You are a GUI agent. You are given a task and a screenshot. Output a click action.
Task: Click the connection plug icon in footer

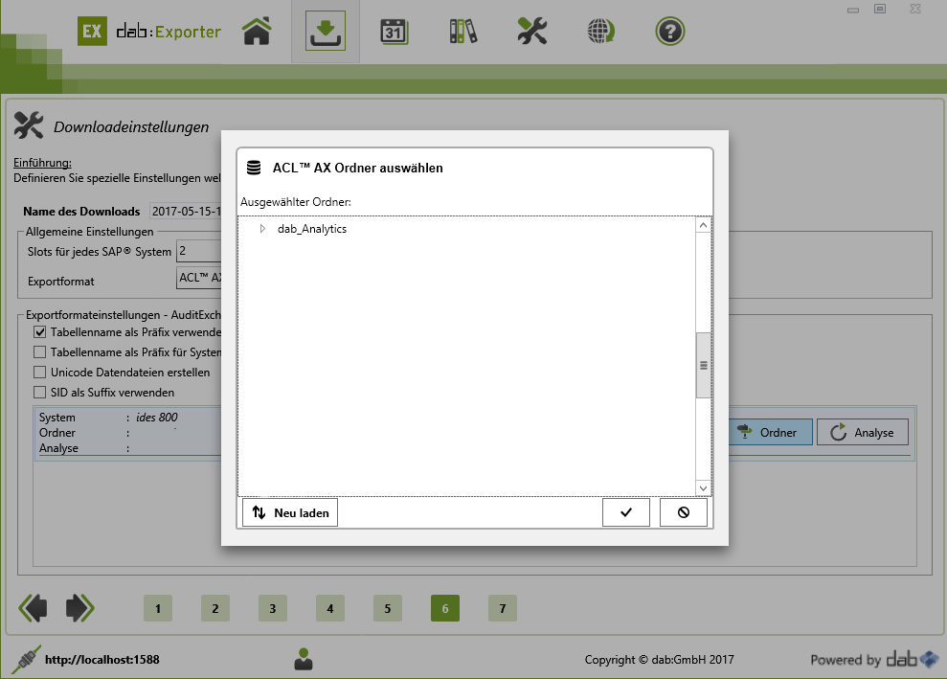pos(27,659)
